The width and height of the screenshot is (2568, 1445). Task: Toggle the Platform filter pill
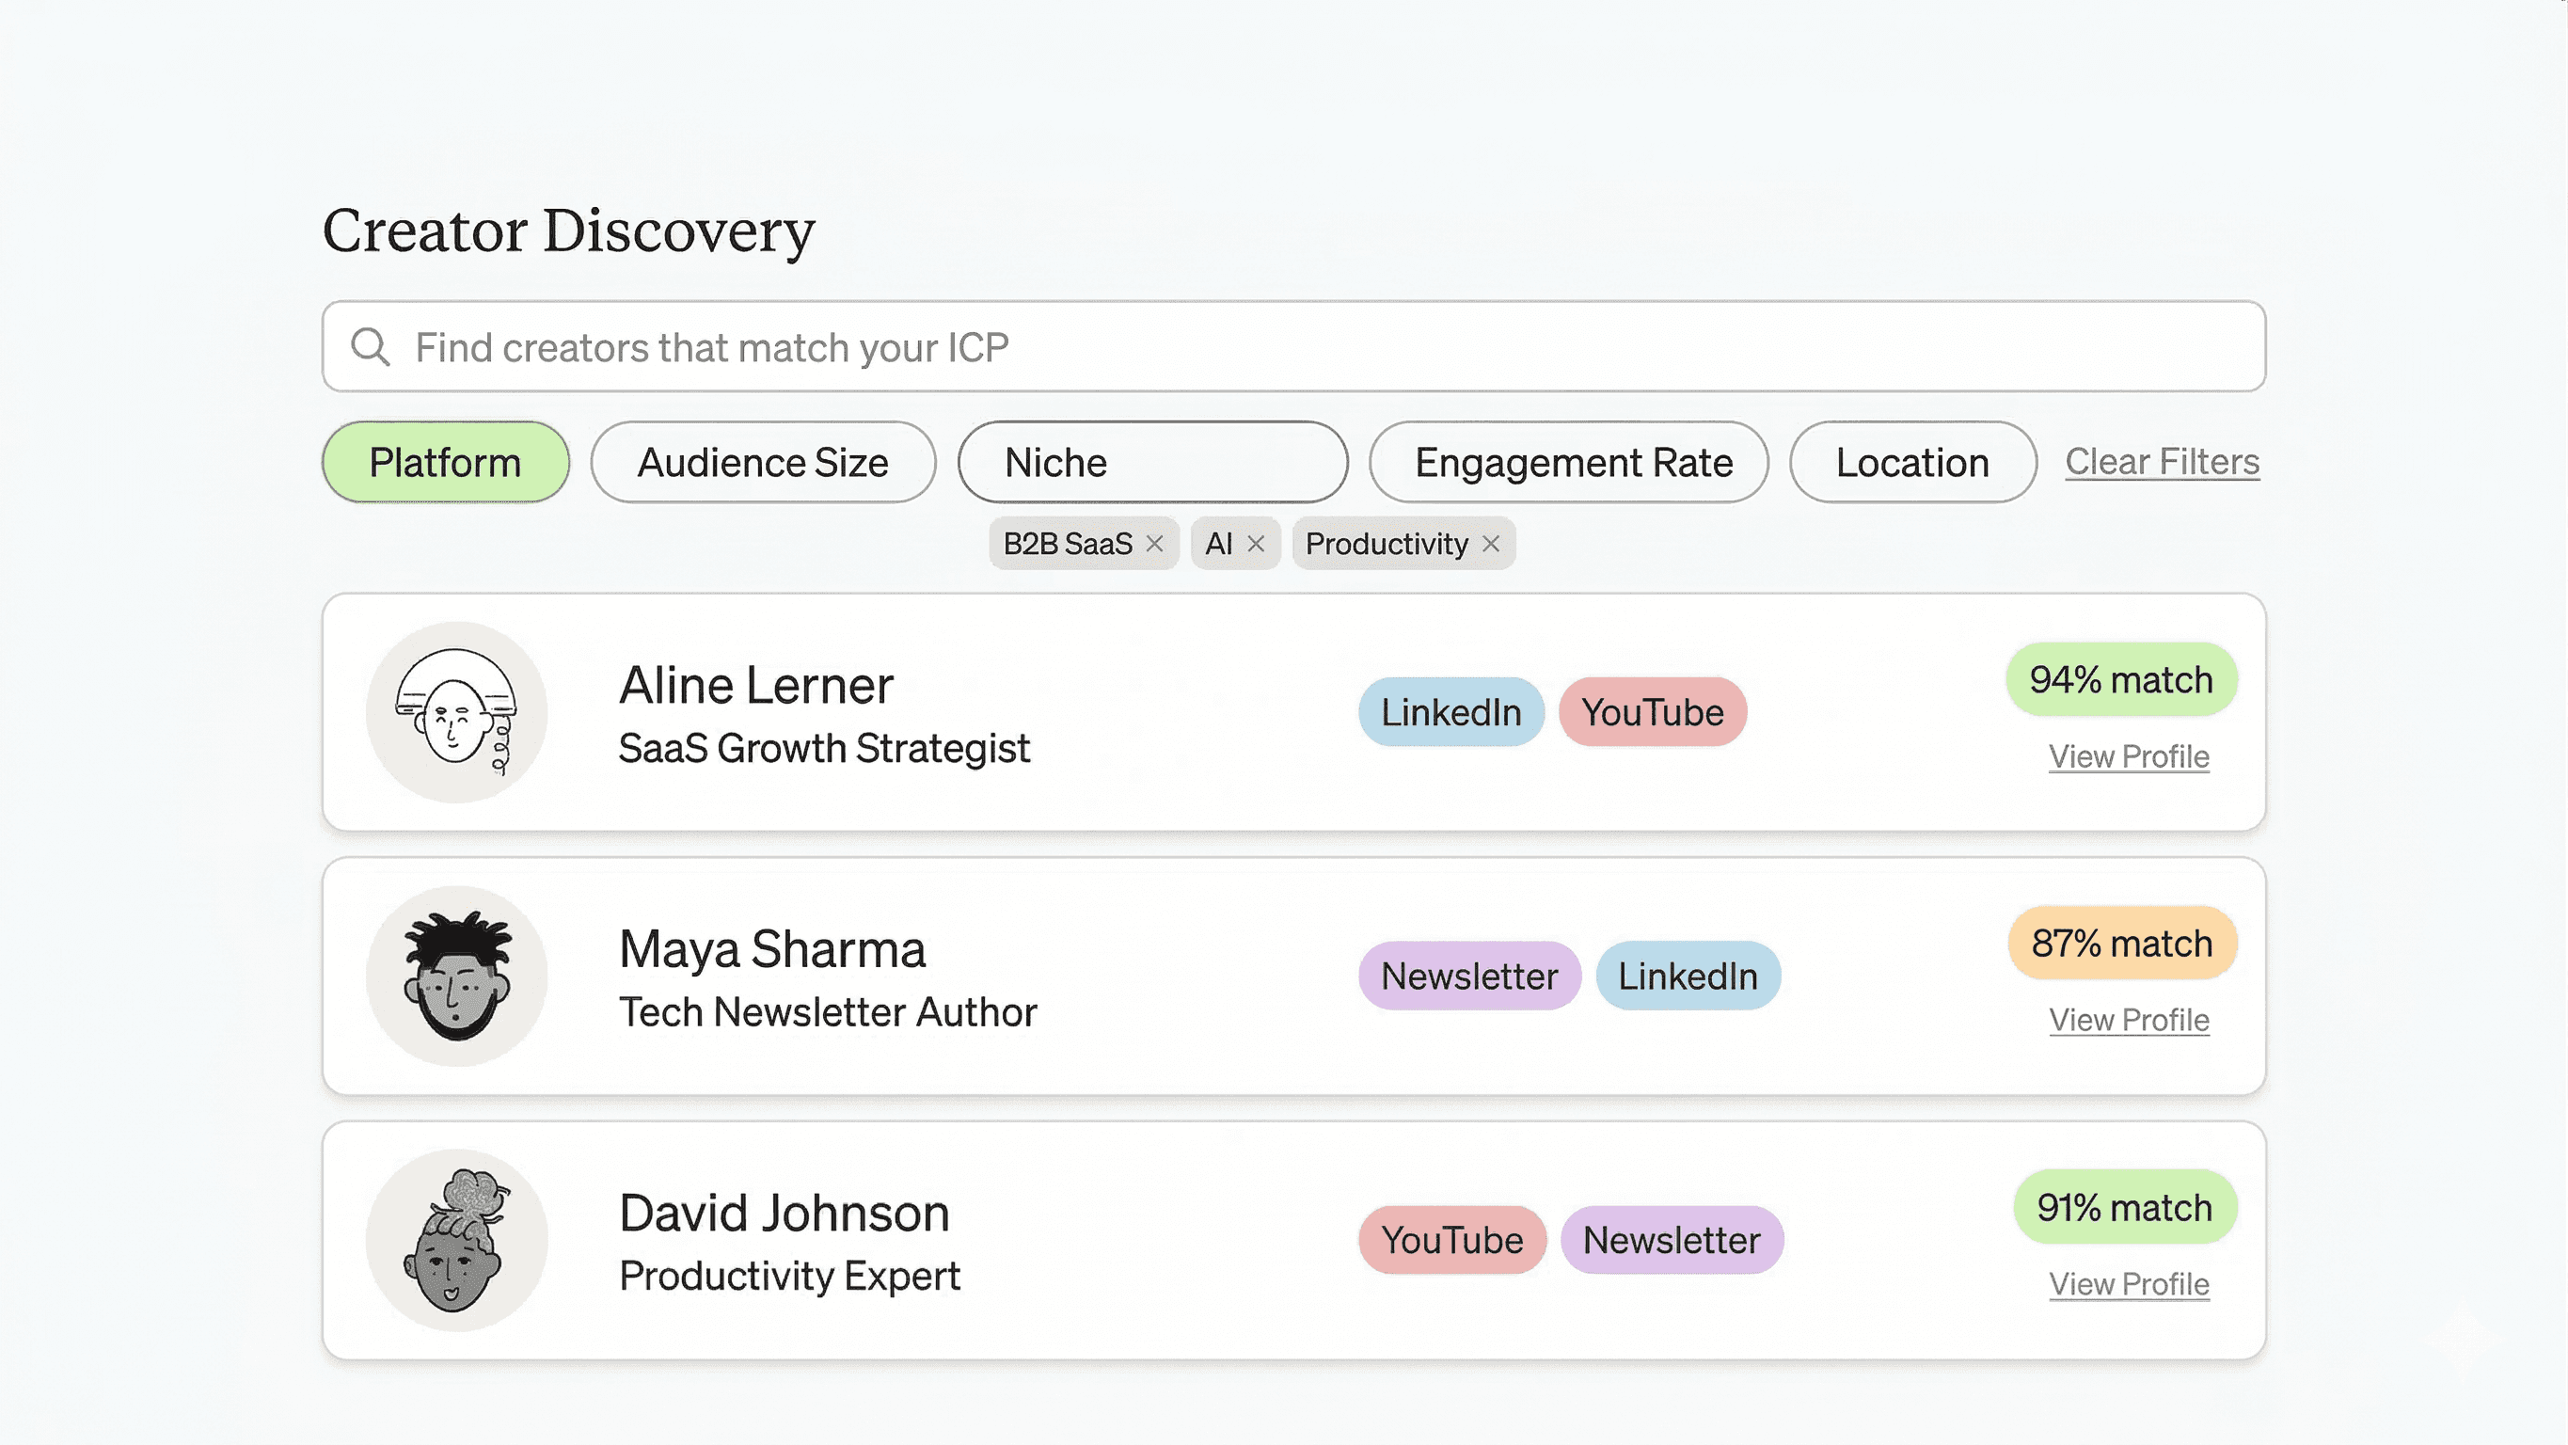(446, 463)
